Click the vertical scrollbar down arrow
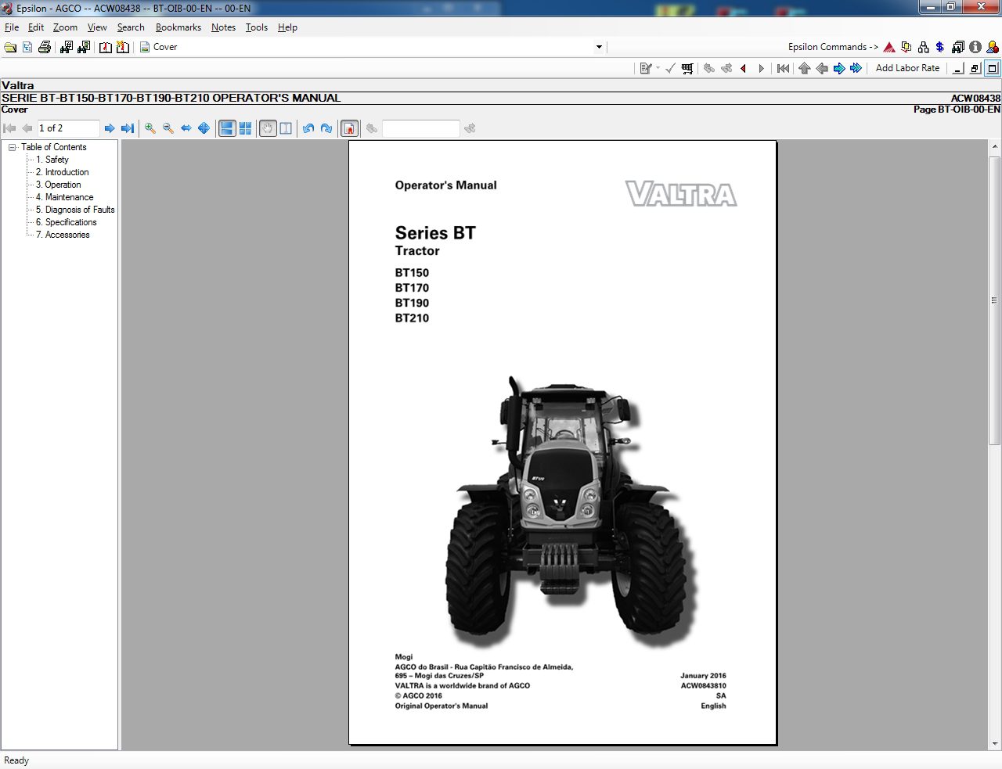The image size is (1002, 769). point(995,744)
